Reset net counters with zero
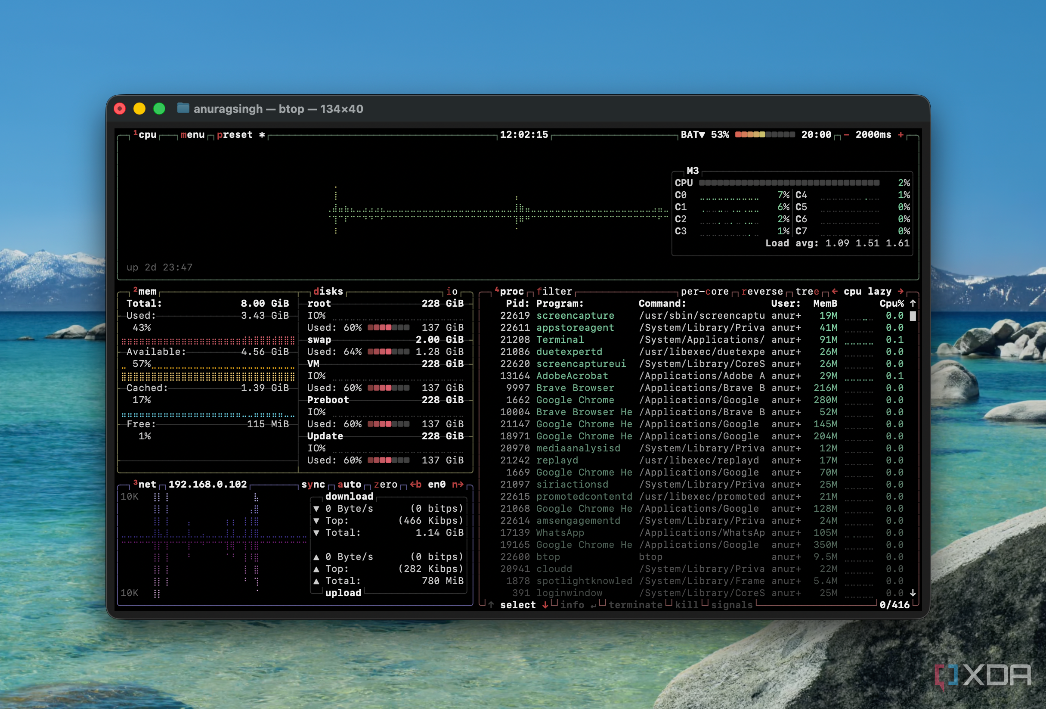This screenshot has height=709, width=1046. click(x=385, y=484)
